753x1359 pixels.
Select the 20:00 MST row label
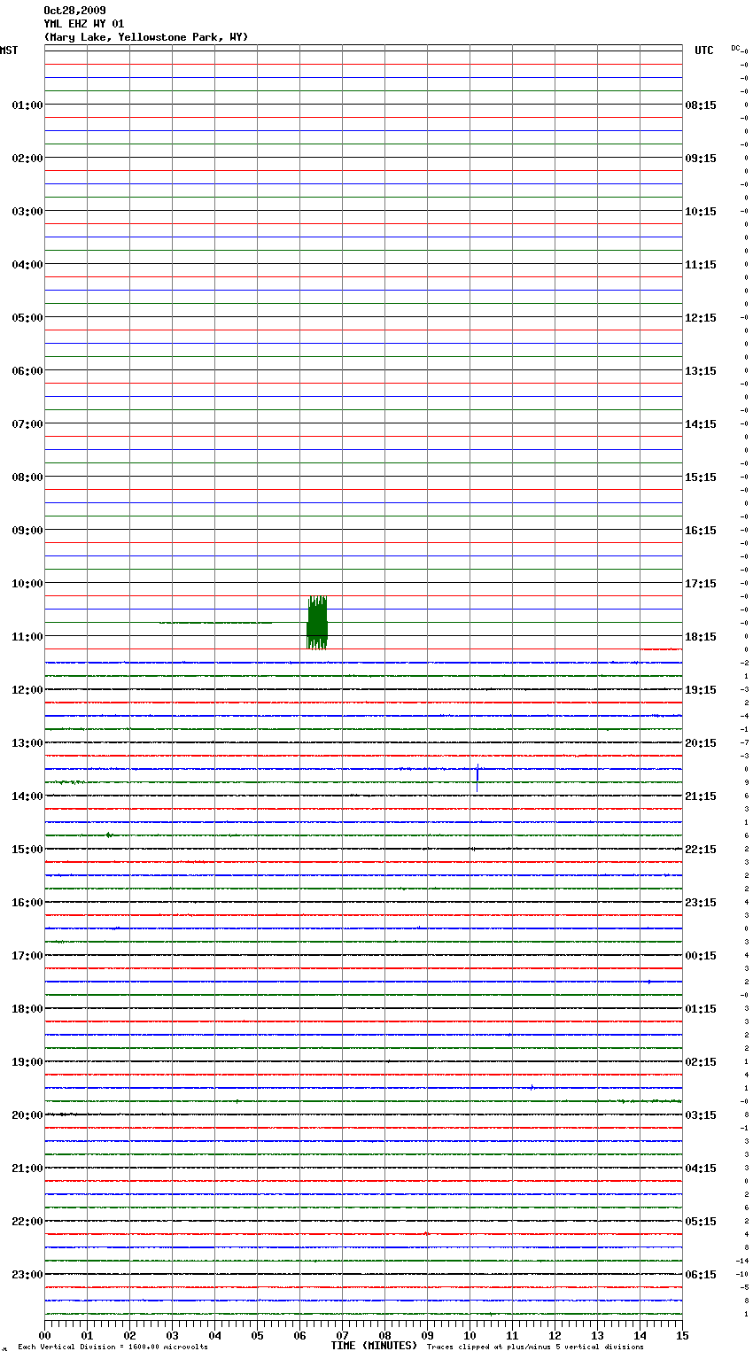pyautogui.click(x=27, y=1115)
